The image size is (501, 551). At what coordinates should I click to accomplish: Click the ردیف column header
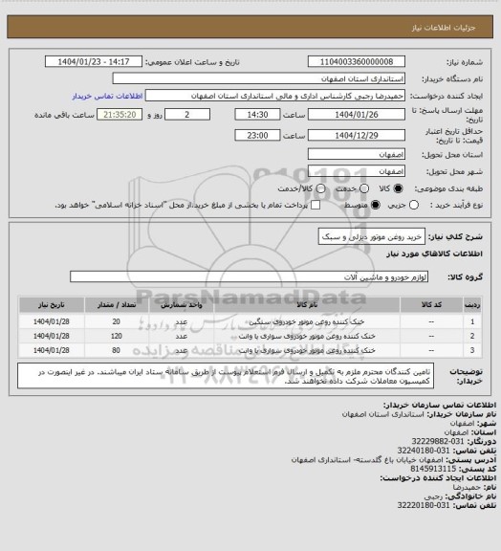point(472,305)
